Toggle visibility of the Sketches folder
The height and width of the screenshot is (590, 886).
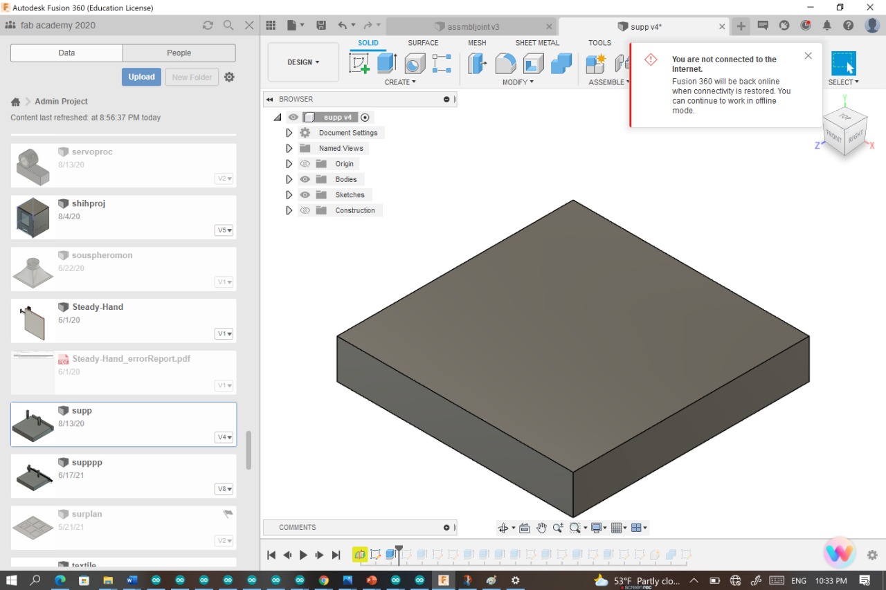[305, 195]
